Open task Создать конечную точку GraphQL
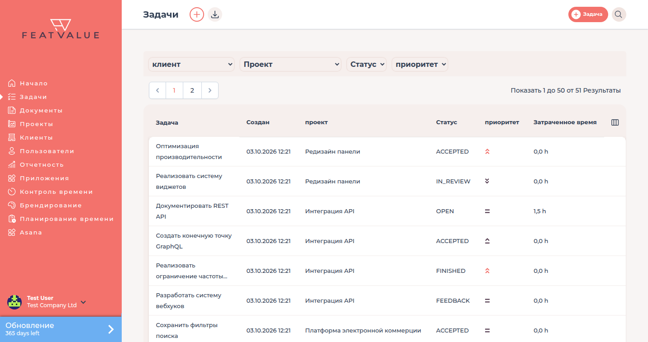This screenshot has width=648, height=342. (x=194, y=241)
